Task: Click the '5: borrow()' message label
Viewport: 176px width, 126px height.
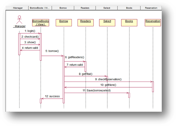Action: (x=52, y=51)
